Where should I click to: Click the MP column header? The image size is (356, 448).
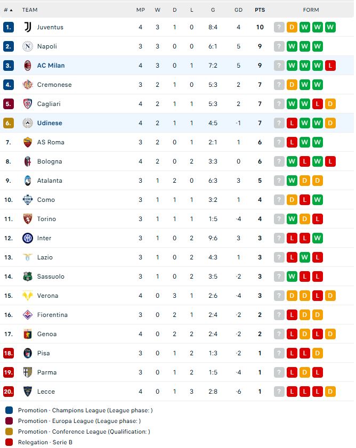[x=140, y=10]
